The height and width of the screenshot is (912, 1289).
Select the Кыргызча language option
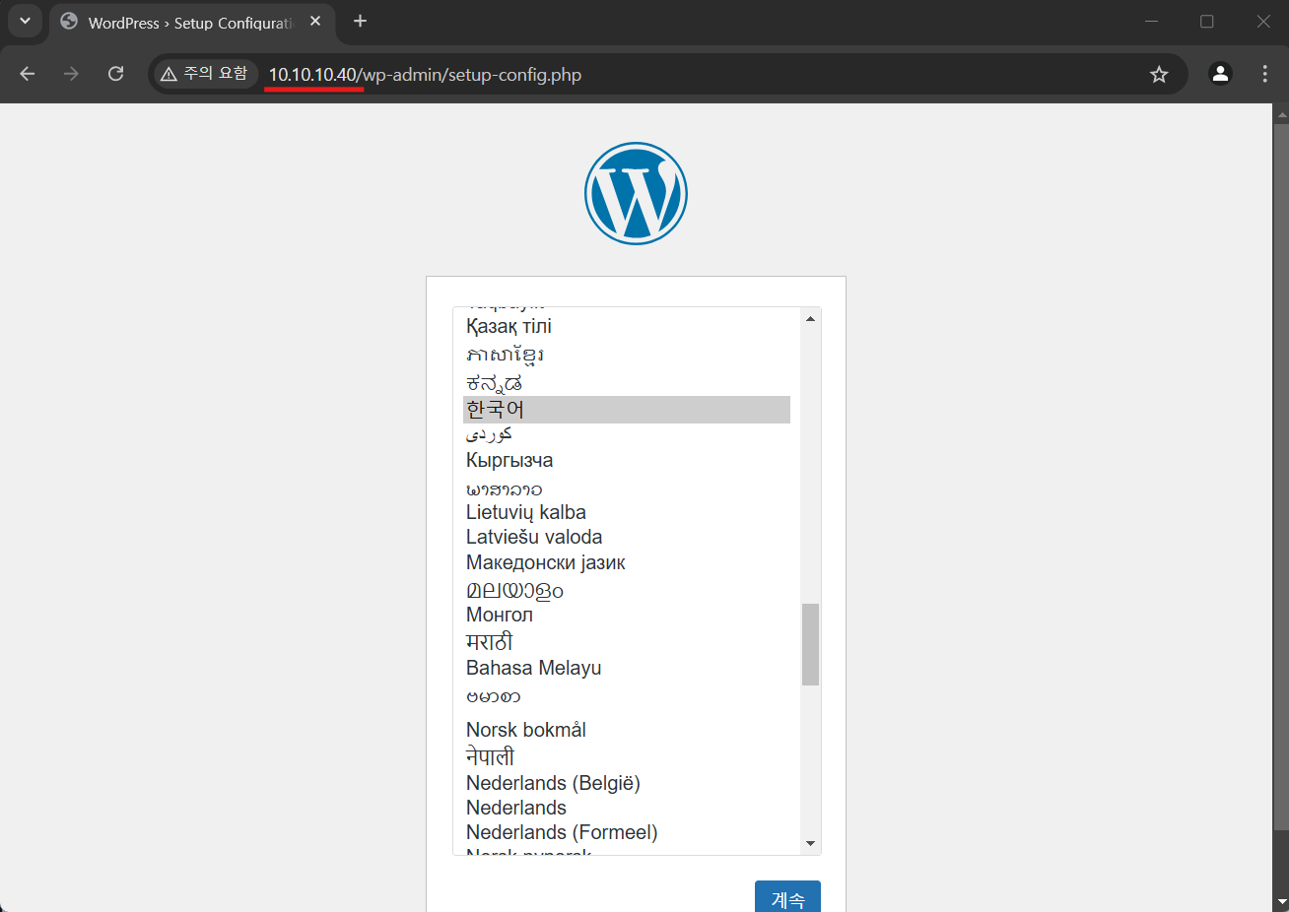point(627,461)
